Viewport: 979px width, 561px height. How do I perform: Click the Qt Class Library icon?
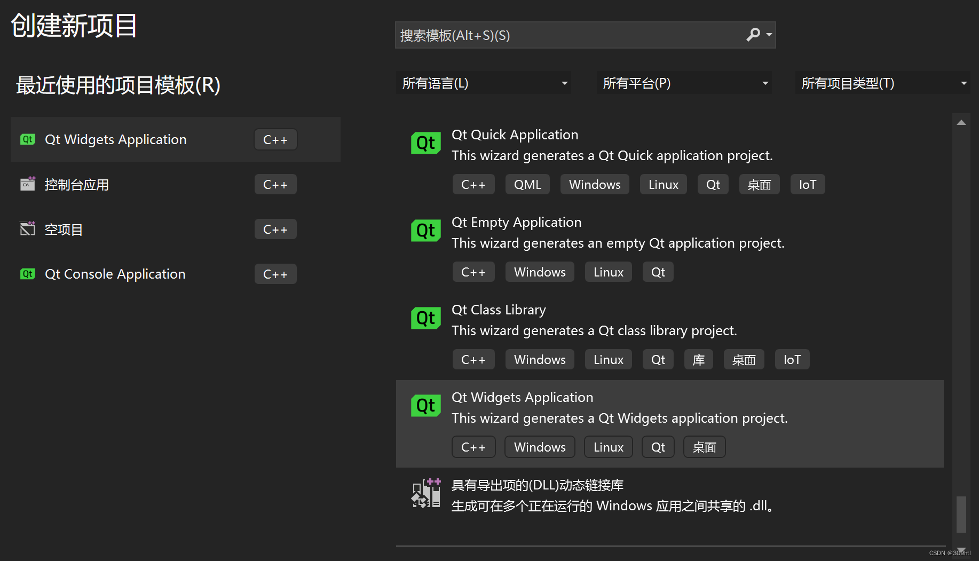pos(425,318)
